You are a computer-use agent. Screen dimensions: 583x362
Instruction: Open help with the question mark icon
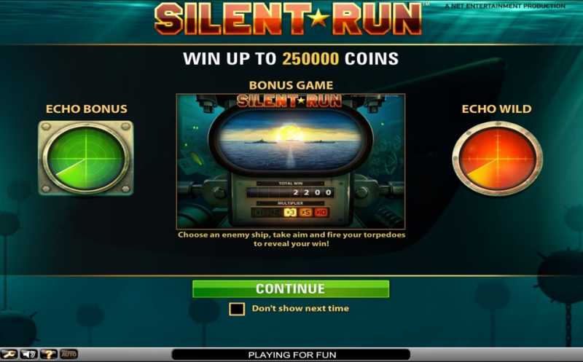pos(49,354)
